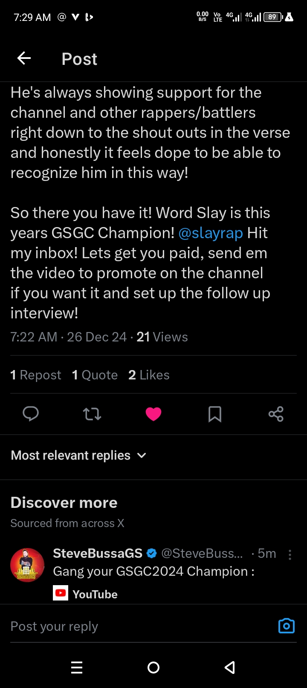
Task: Unlike the post with the pink heart
Action: pyautogui.click(x=153, y=414)
